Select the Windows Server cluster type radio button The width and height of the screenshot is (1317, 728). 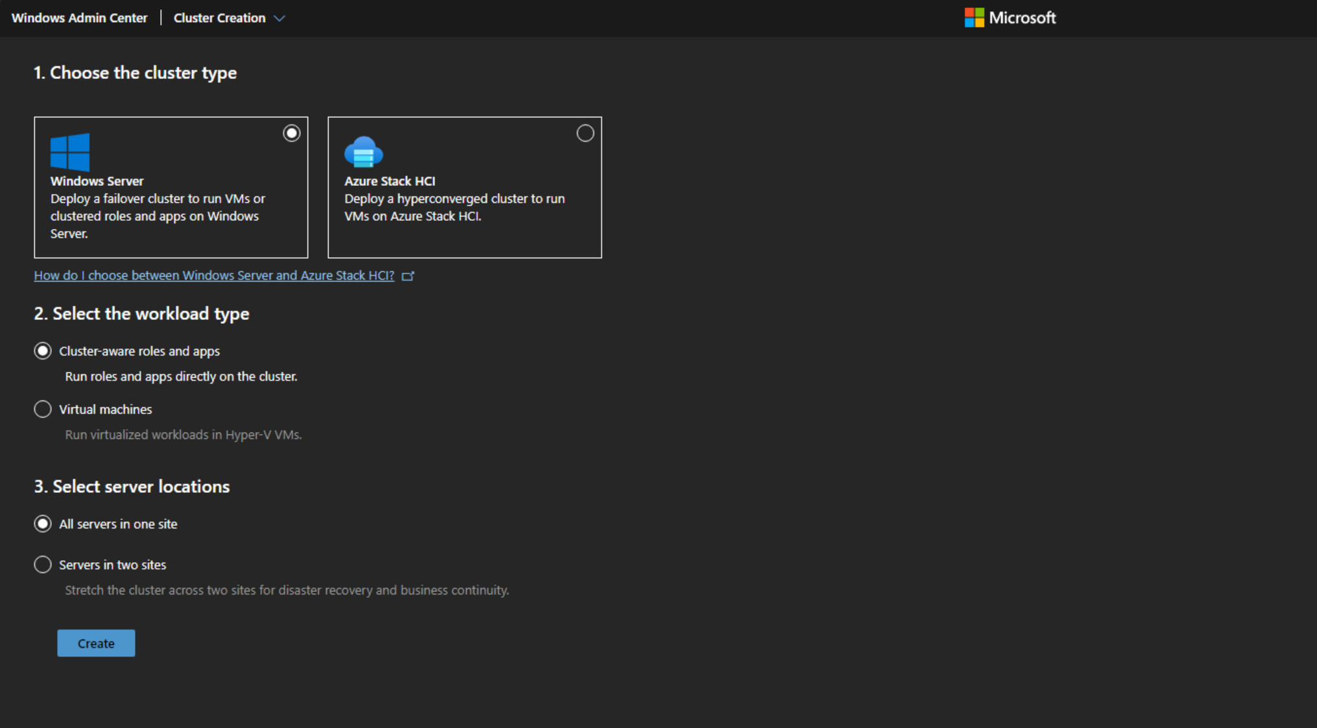point(291,133)
